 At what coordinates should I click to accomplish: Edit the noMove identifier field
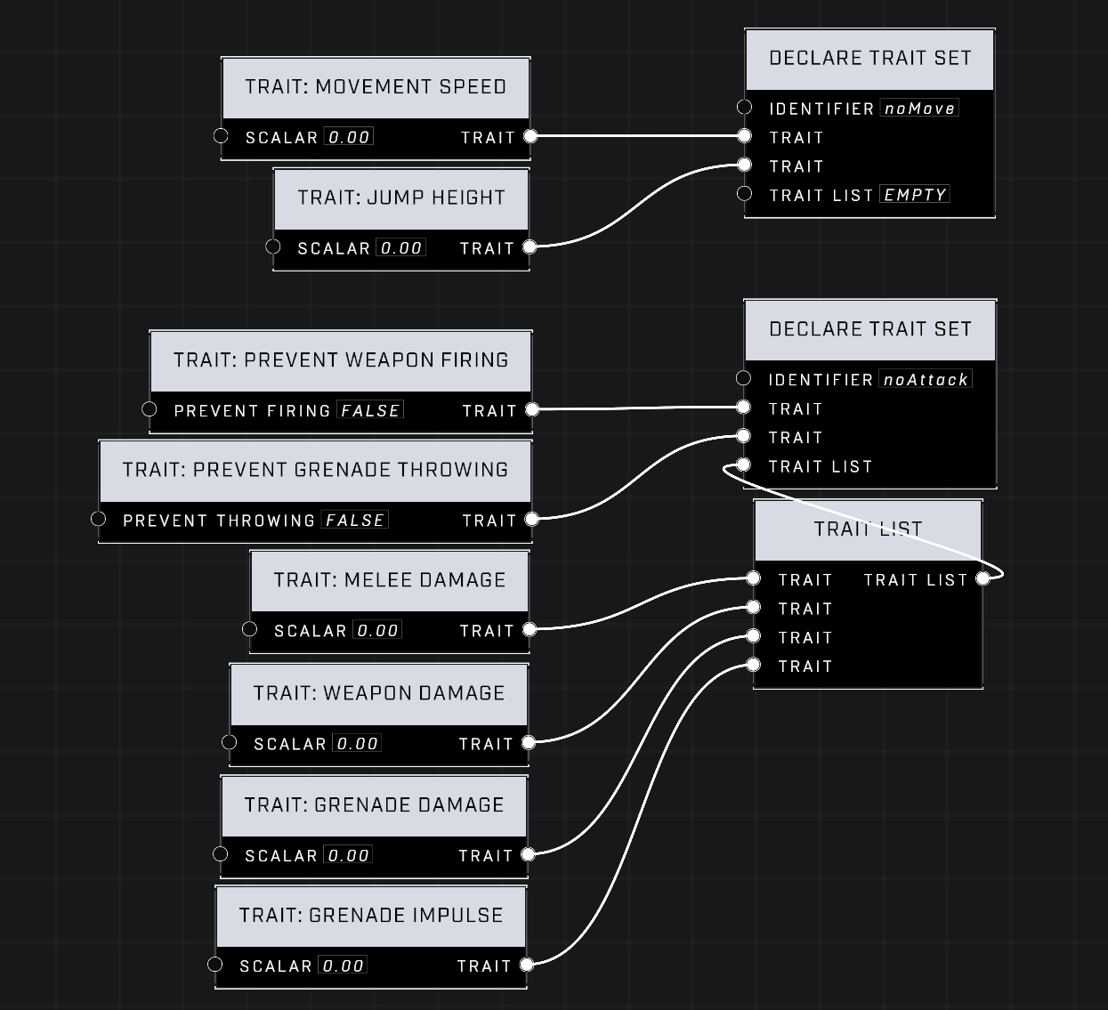919,109
